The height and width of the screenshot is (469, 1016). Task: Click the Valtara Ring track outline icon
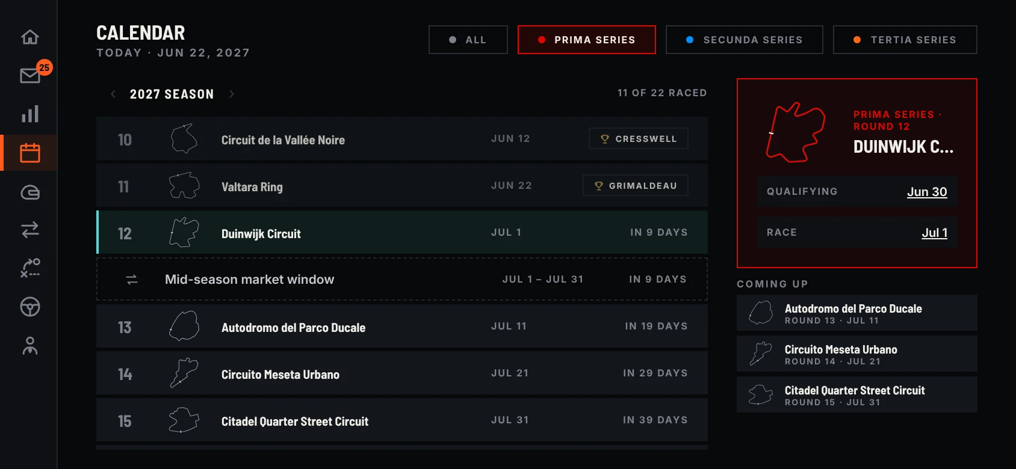184,185
